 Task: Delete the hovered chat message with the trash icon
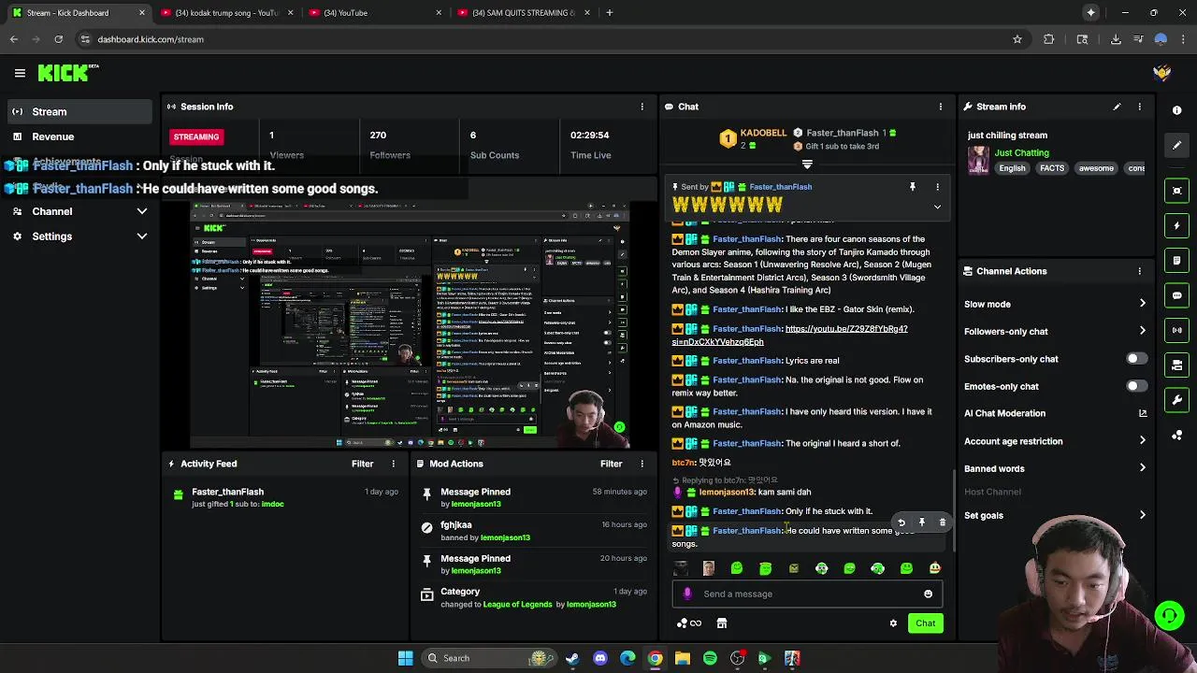coord(942,523)
